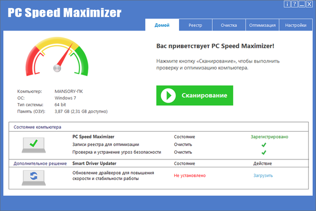Click the Smart Driver Updater refresh laptop icon
Image resolution: width=316 pixels, height=211 pixels.
34,178
